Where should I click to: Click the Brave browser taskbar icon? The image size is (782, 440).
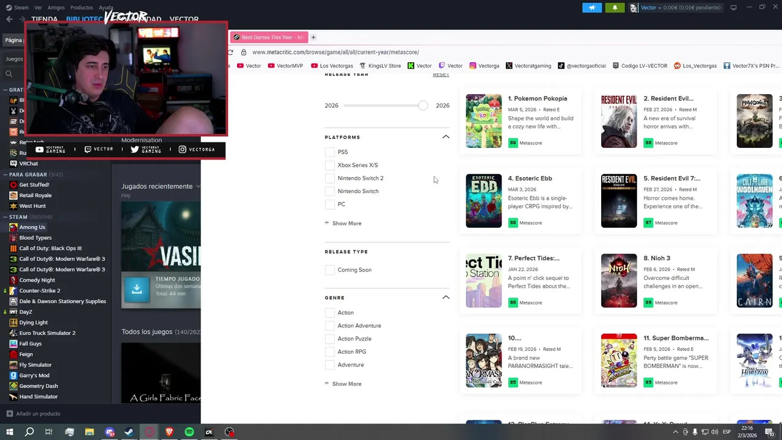[x=169, y=432]
